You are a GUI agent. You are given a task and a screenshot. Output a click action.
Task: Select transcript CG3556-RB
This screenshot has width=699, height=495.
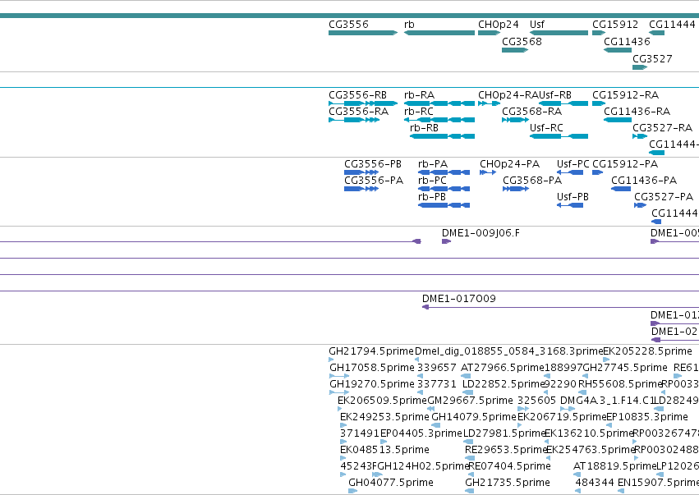(x=363, y=103)
